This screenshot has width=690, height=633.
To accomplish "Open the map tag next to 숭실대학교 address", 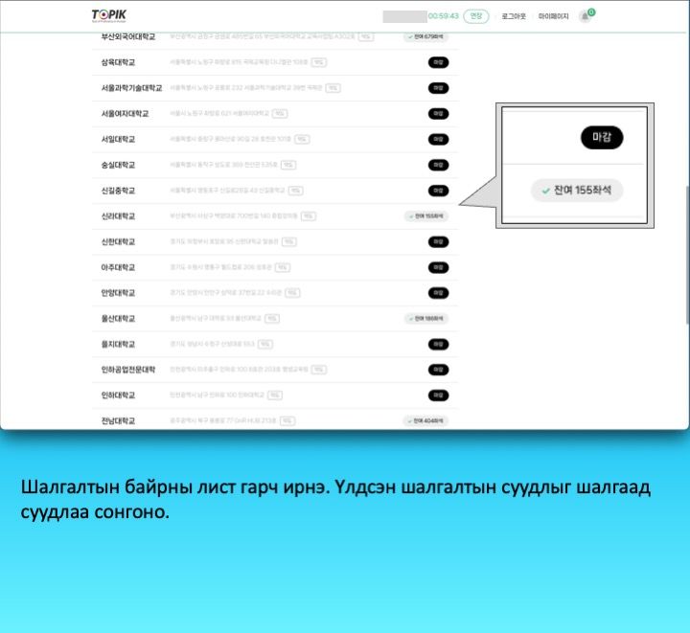I will click(x=288, y=165).
